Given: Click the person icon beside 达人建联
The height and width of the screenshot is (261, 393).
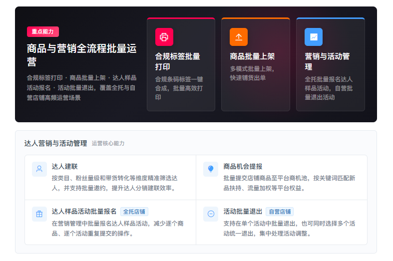Looking at the screenshot, I should [39, 169].
